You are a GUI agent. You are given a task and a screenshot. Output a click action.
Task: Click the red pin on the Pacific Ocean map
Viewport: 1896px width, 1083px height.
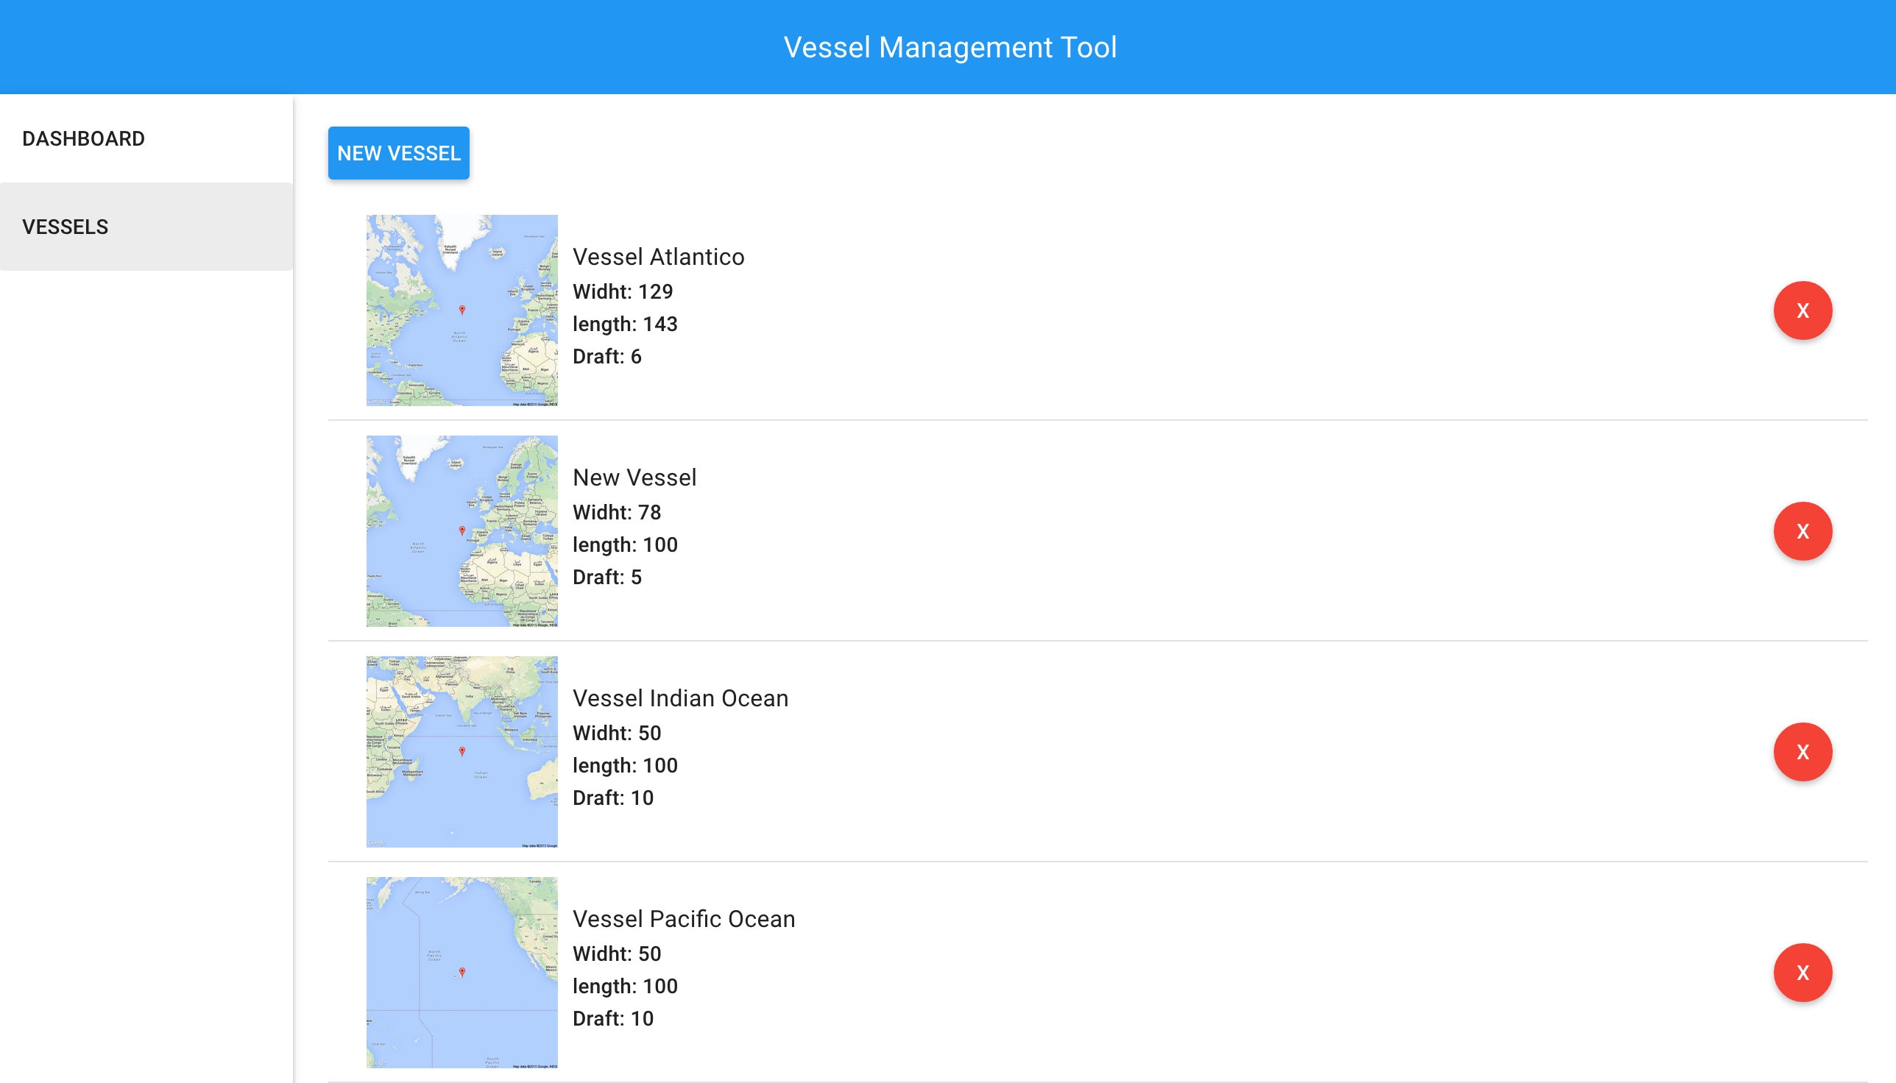click(463, 970)
